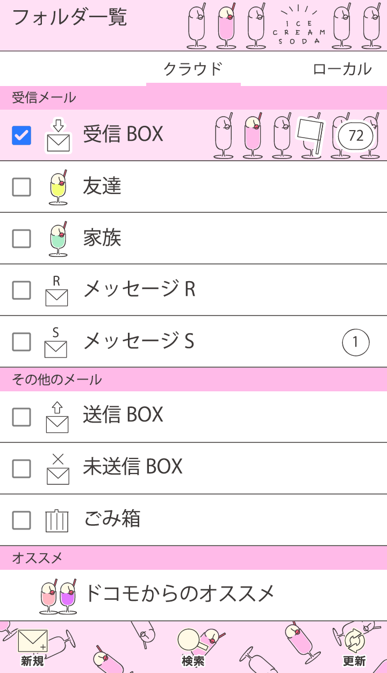Open the メッセージS folder
The width and height of the screenshot is (387, 673).
(x=139, y=341)
